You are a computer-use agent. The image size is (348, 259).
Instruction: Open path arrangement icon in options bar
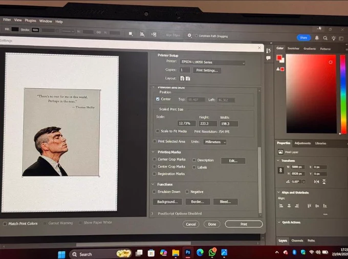pyautogui.click(x=154, y=34)
